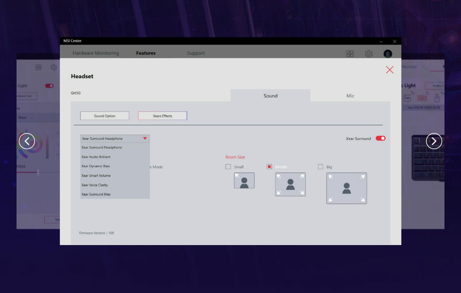Viewport: 461px width, 293px height.
Task: Click the user profile avatar icon
Action: point(388,54)
